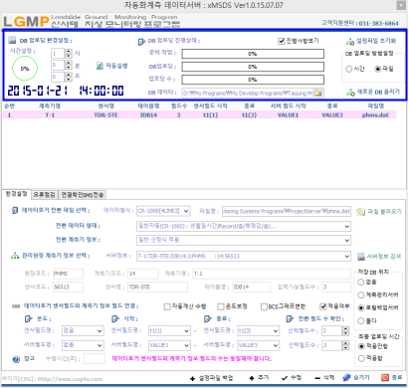Click the 관리현장 계측기 정보 선택 tree icon
Viewport: 409px width, 388px height.
coord(15,256)
